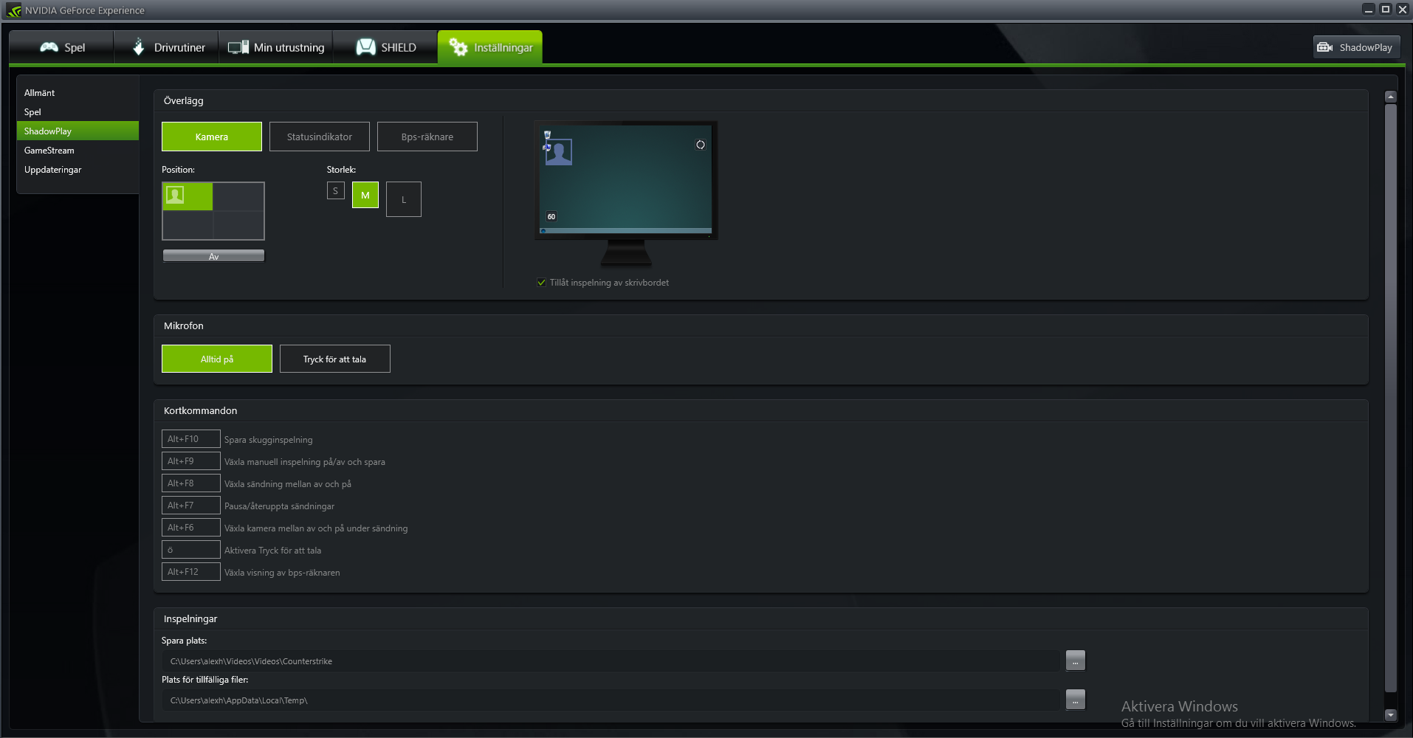
Task: Click the Överlägg section header
Action: [184, 101]
